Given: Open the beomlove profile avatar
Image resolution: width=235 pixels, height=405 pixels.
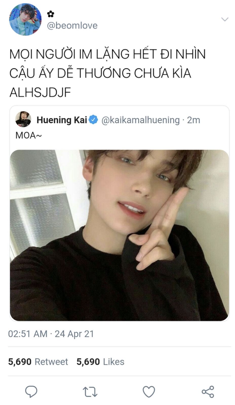Looking at the screenshot, I should coord(25,20).
